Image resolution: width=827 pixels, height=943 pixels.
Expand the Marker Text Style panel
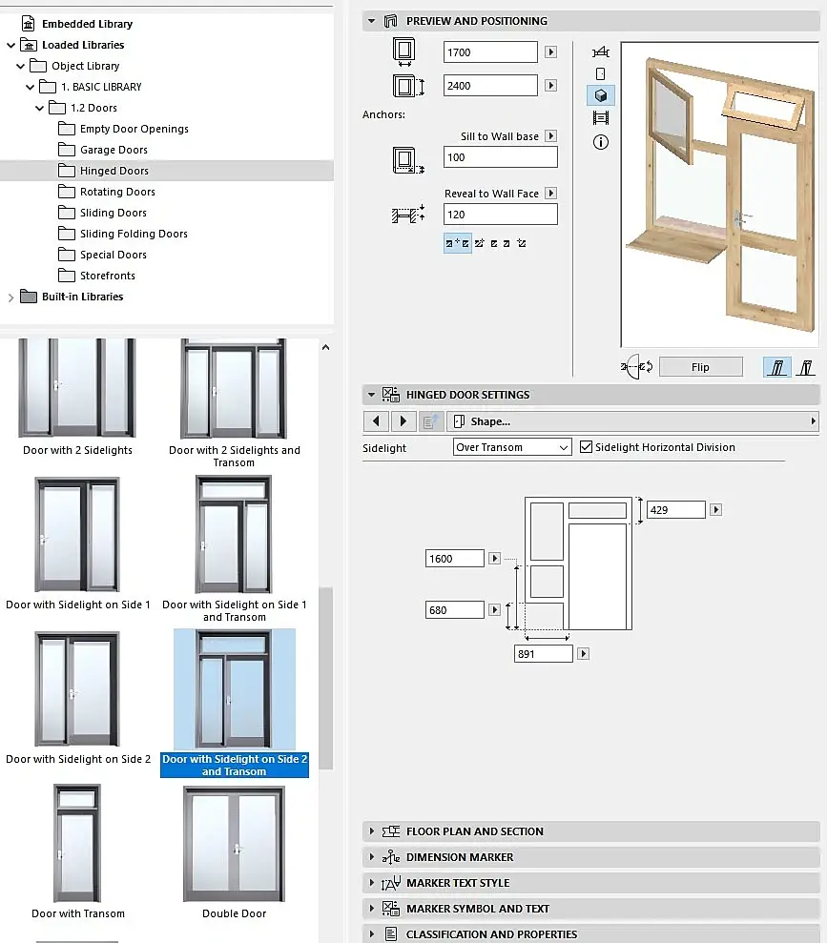[372, 883]
